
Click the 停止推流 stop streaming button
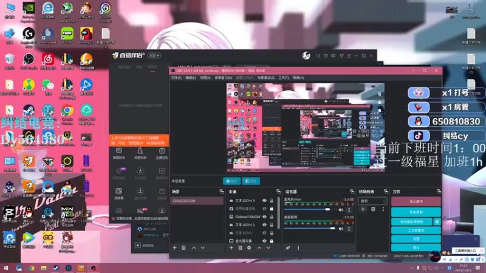pos(416,201)
